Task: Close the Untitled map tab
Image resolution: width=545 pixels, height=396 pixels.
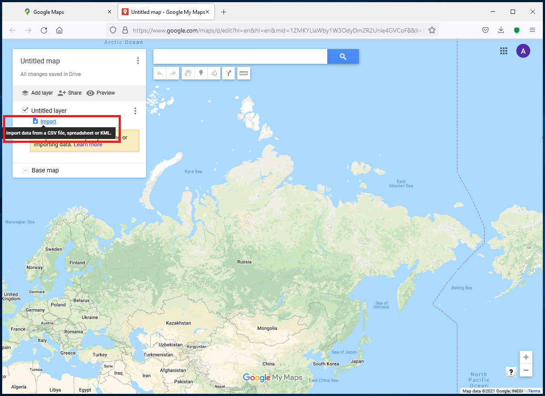Action: point(207,12)
